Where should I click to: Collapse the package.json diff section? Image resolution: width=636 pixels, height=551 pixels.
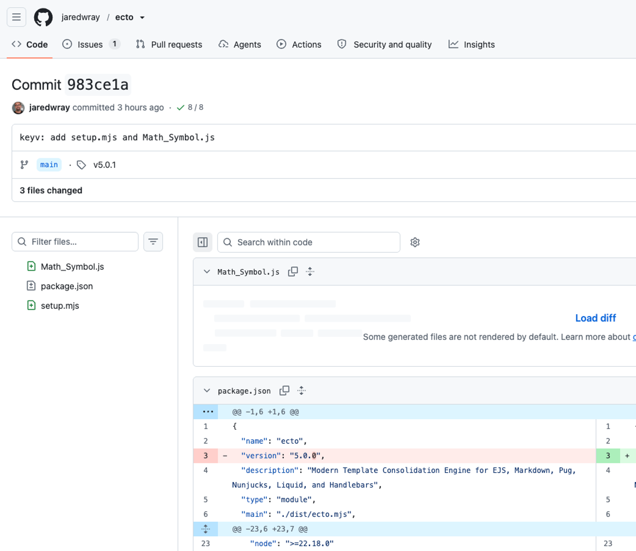point(207,390)
